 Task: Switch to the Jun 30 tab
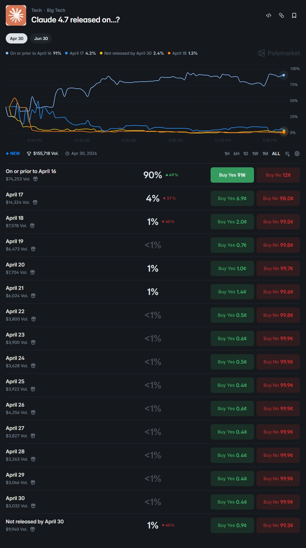[x=41, y=38]
